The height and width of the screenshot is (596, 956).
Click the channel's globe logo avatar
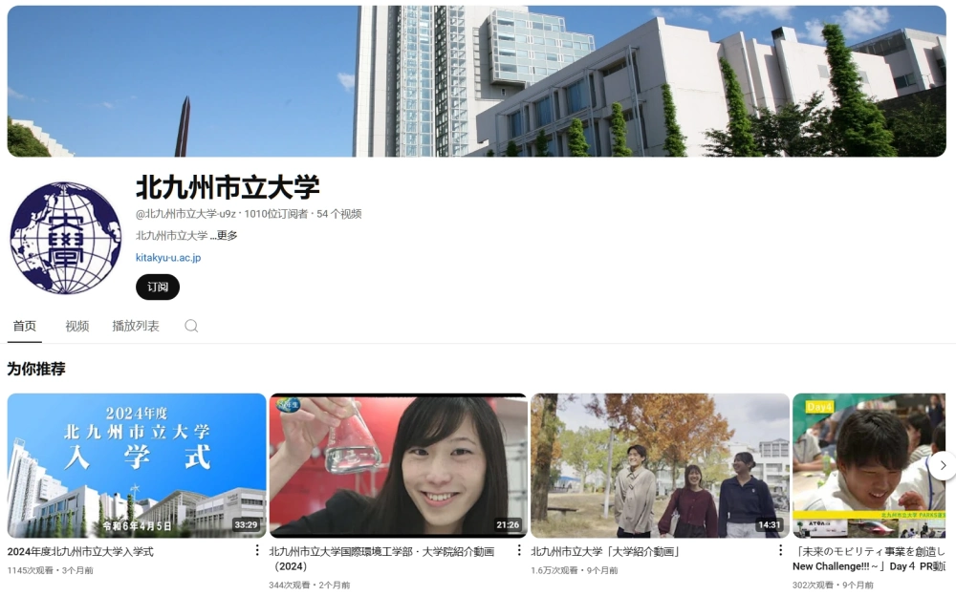click(66, 238)
